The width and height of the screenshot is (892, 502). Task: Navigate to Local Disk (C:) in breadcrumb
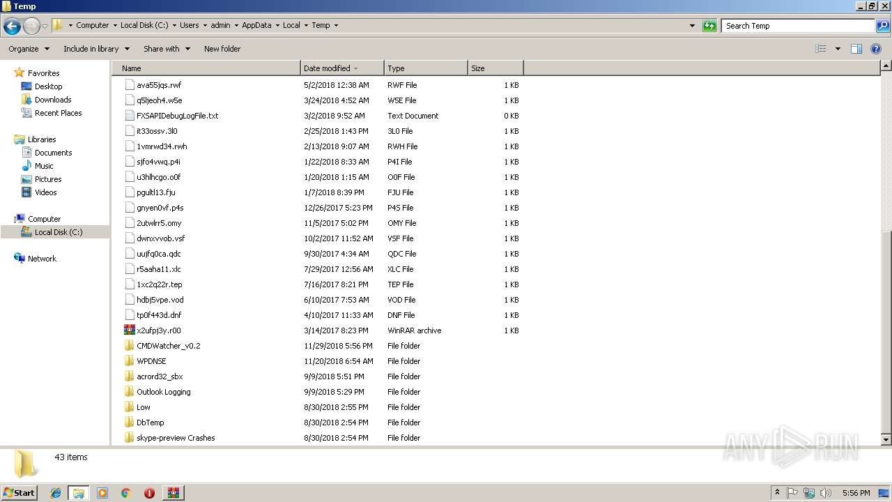tap(144, 25)
